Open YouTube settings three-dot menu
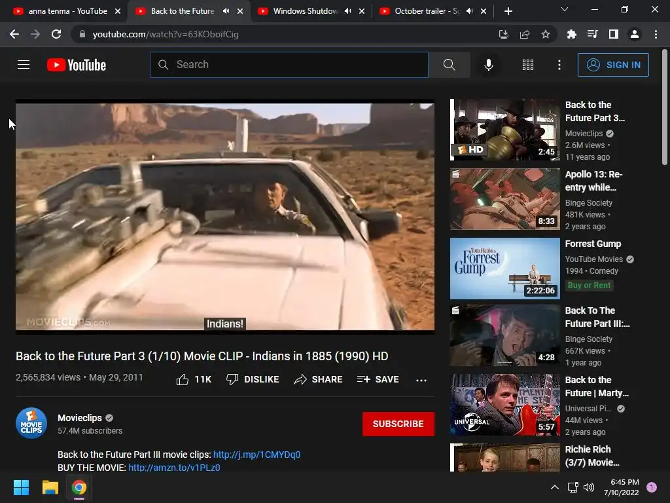This screenshot has width=670, height=503. coord(559,65)
